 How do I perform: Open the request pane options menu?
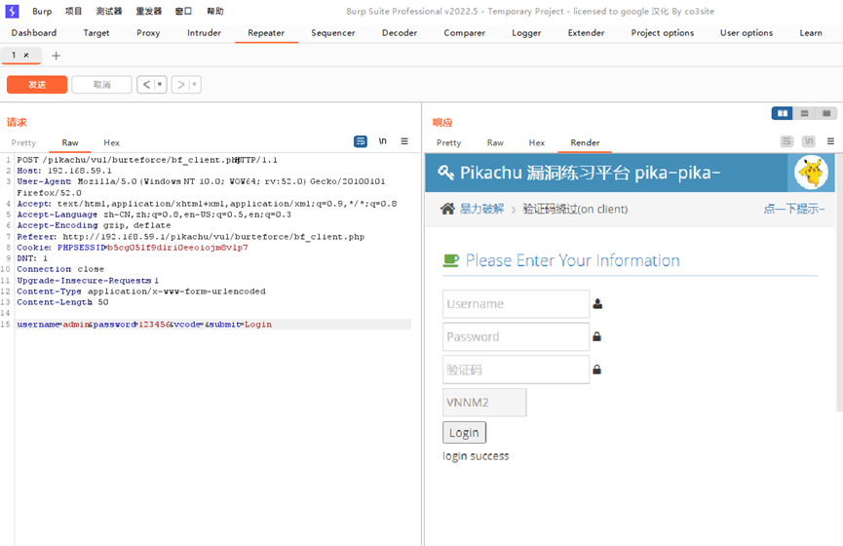(404, 141)
